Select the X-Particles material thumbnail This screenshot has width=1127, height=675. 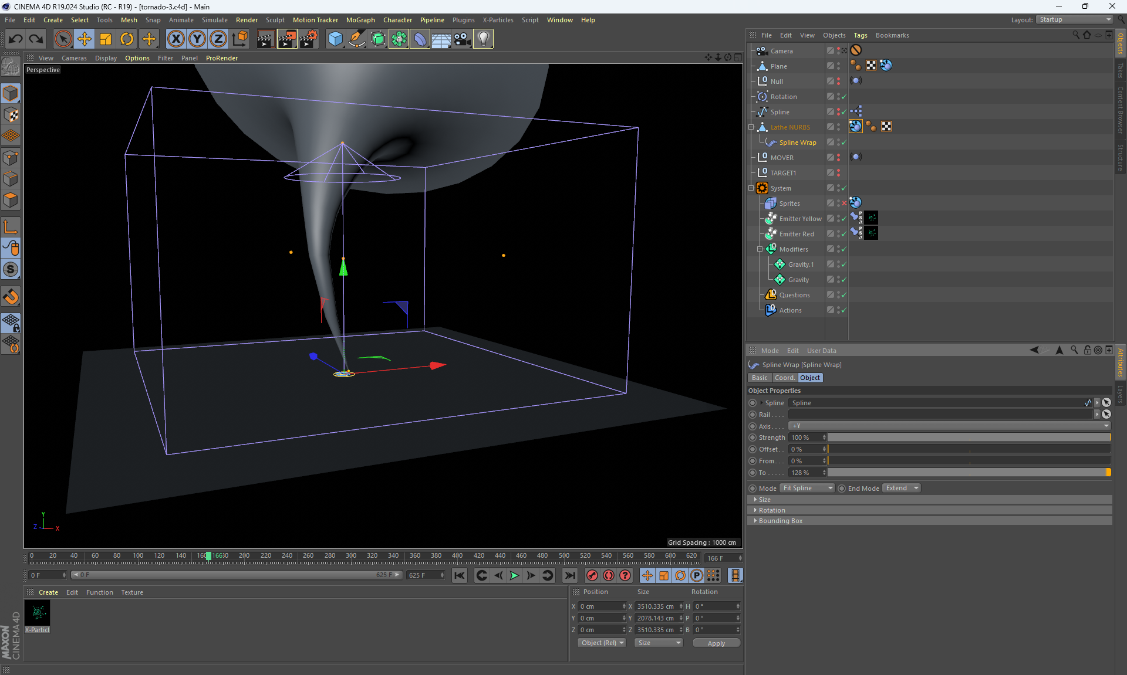(x=38, y=613)
